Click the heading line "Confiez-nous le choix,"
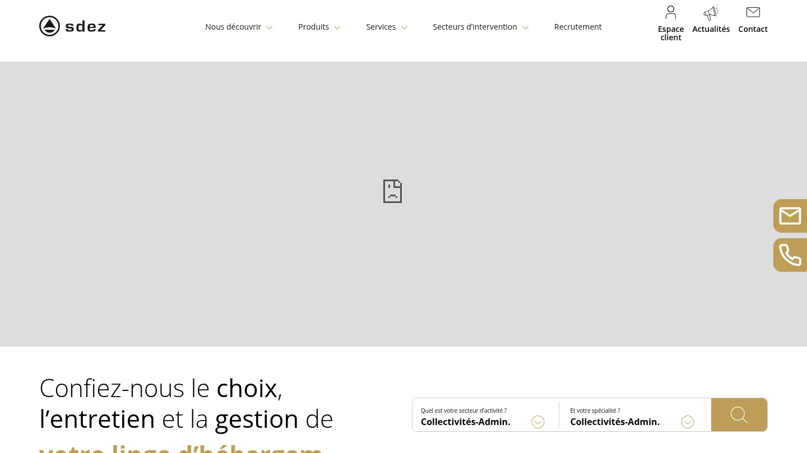 coord(161,388)
